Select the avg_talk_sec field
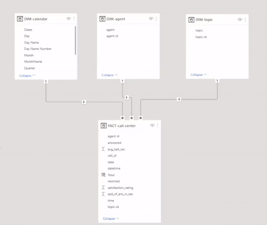Screen dimensions: 267x225 (116, 149)
